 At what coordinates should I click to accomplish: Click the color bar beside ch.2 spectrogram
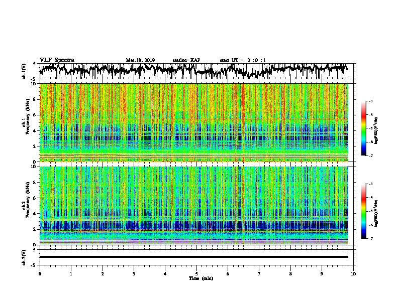364,211
